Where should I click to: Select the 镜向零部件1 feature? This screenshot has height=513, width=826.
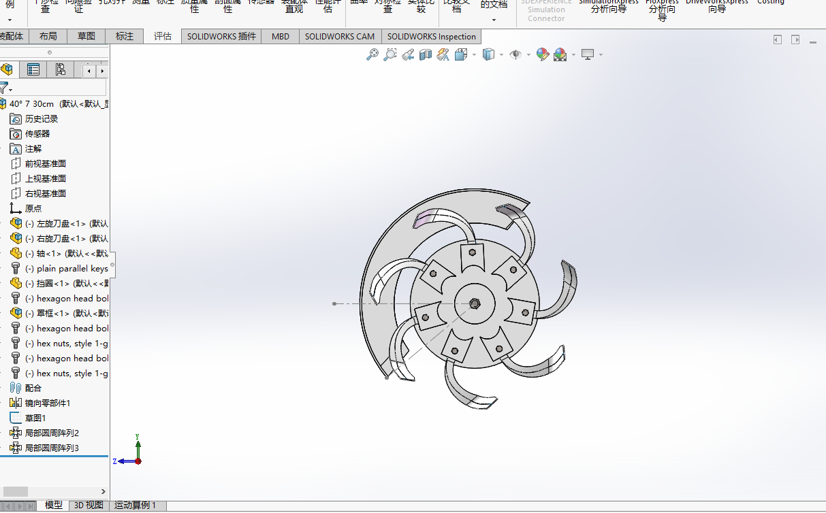[40, 403]
